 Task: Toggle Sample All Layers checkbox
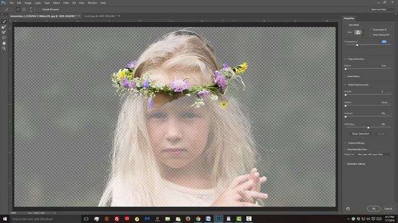point(40,9)
